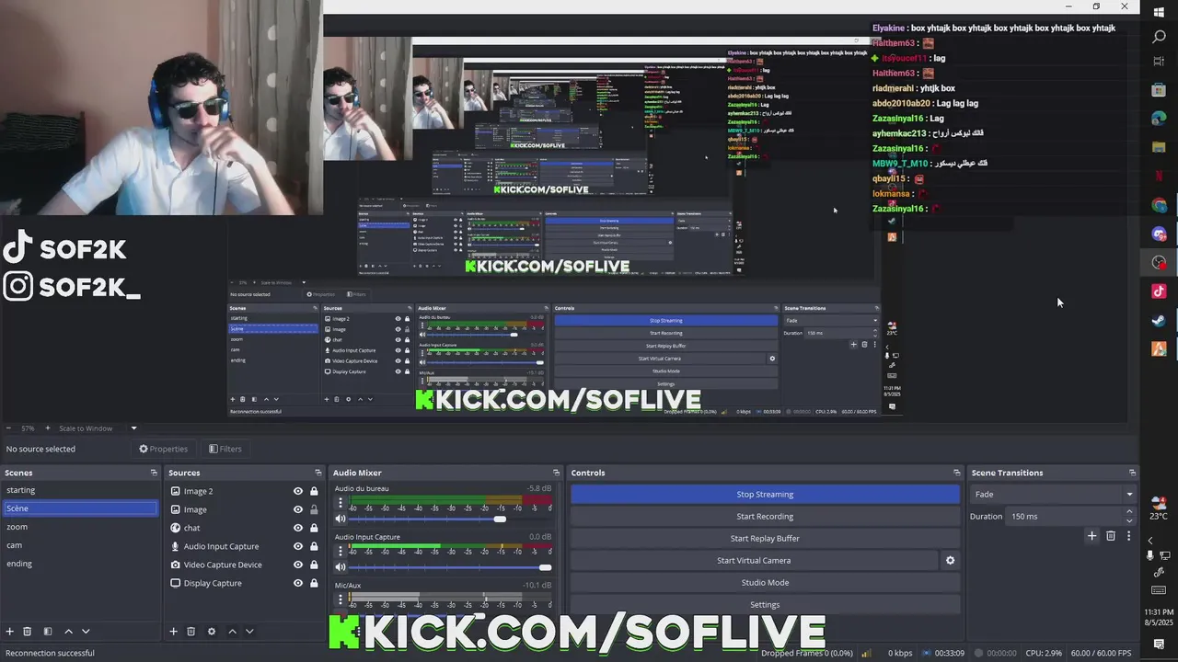The width and height of the screenshot is (1178, 662).
Task: Open transition properties three-dot menu
Action: pos(1128,536)
